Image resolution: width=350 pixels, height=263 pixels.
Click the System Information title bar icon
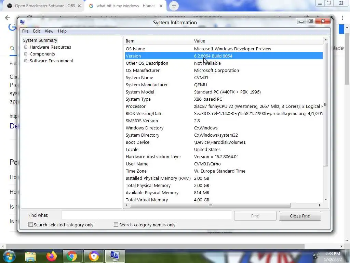(22, 22)
